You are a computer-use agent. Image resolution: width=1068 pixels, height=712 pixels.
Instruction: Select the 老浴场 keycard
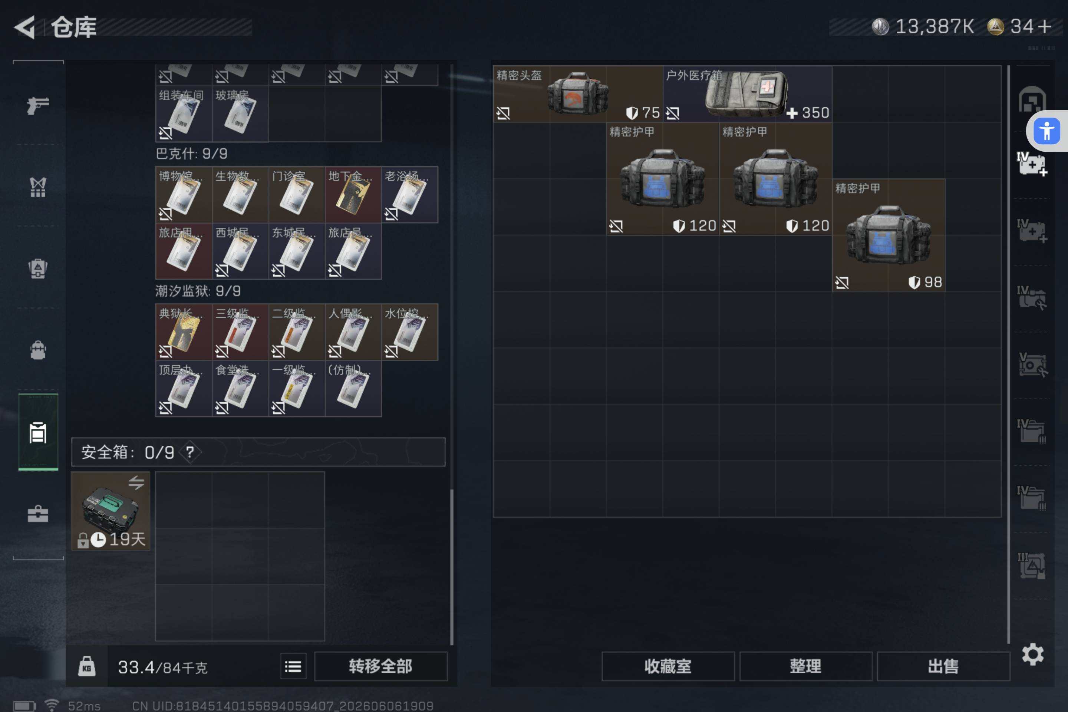tap(409, 195)
